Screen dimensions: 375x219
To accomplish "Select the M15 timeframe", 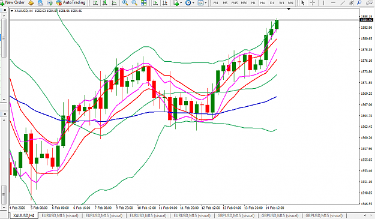I will click(235, 3).
